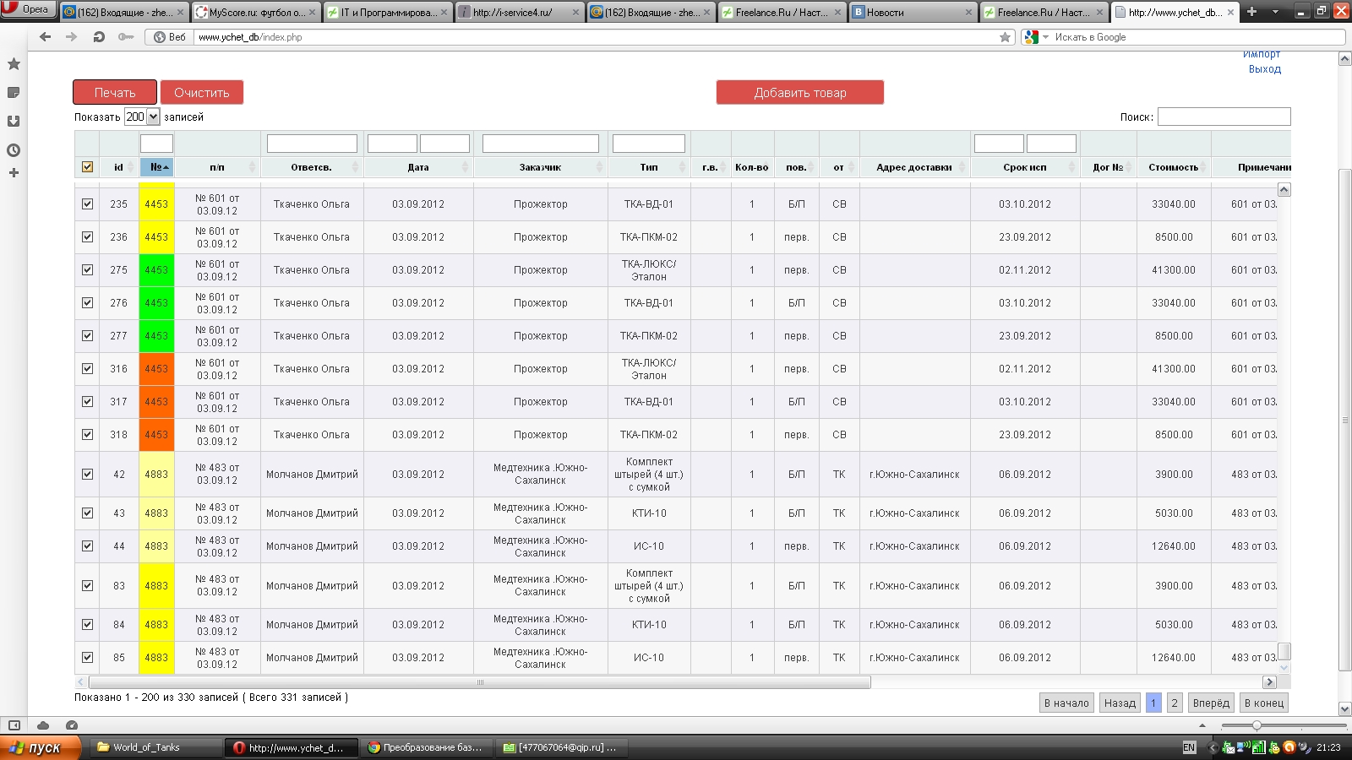Open World_of_Tanks folder from the taskbar

coord(156,747)
